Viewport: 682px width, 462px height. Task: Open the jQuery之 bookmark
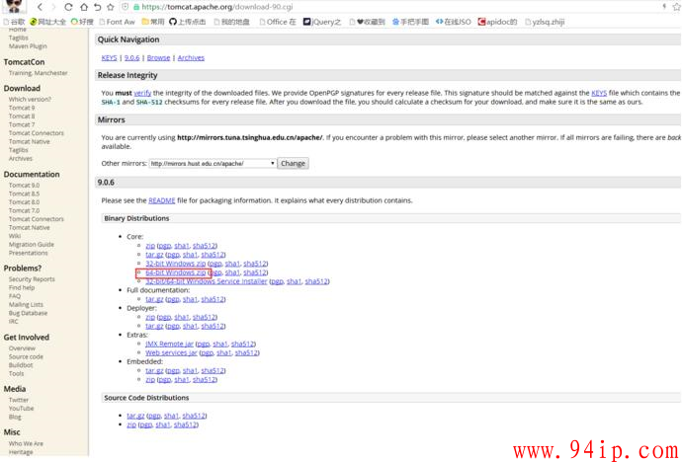[x=322, y=22]
